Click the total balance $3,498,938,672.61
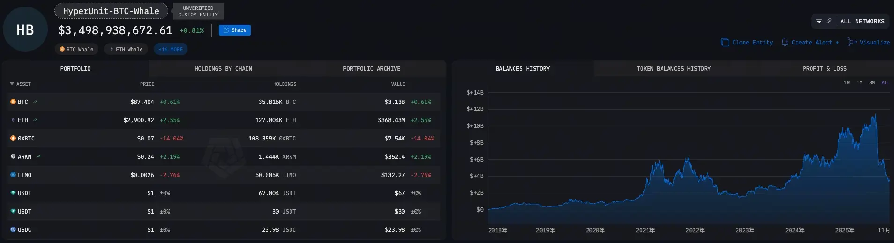Viewport: 894px width, 243px height. (115, 30)
